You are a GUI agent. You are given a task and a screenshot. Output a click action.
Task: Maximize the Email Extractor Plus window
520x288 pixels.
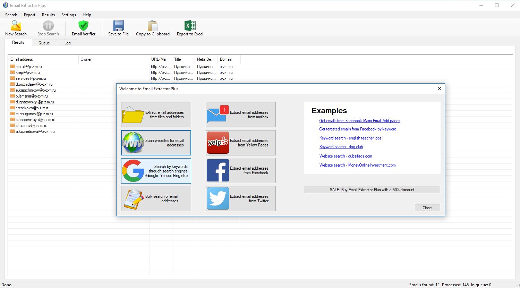(497, 5)
